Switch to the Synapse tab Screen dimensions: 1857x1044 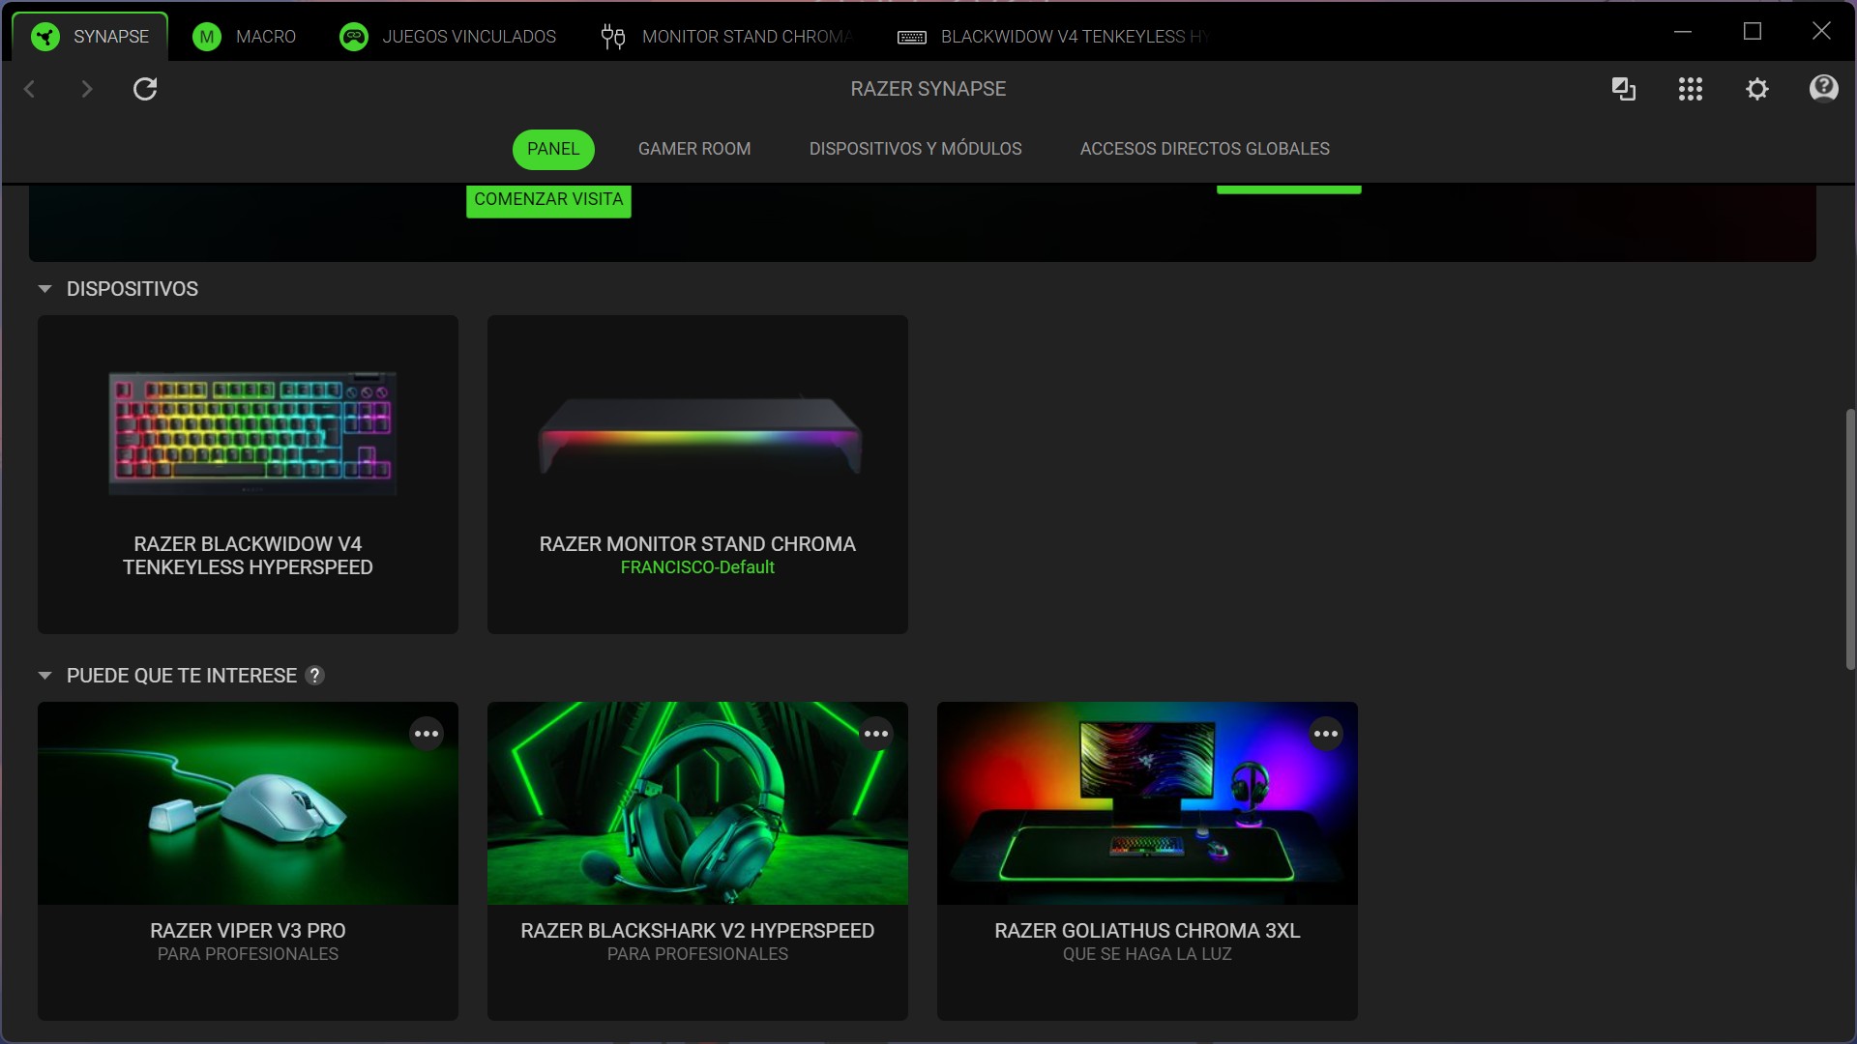tap(90, 37)
